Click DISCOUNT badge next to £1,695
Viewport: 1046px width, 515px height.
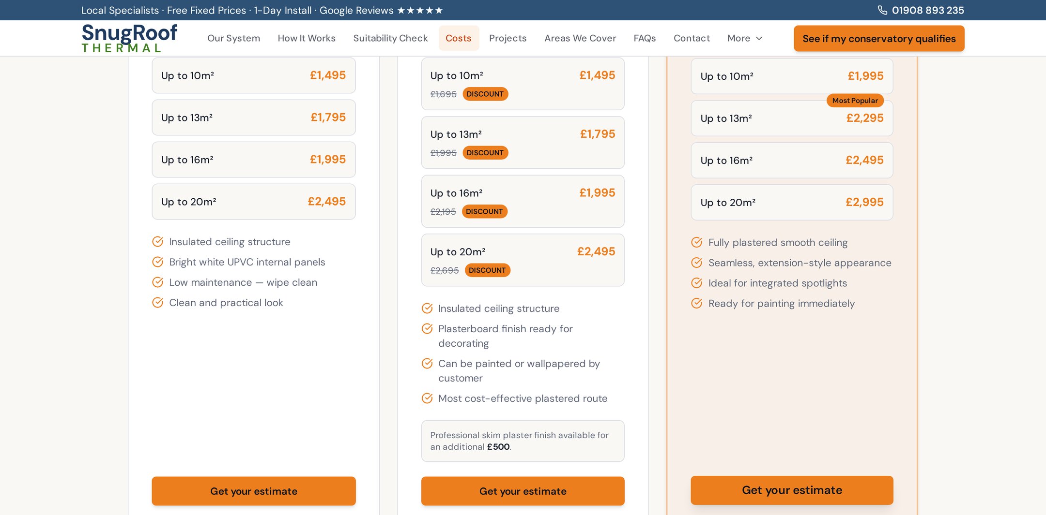click(x=485, y=94)
